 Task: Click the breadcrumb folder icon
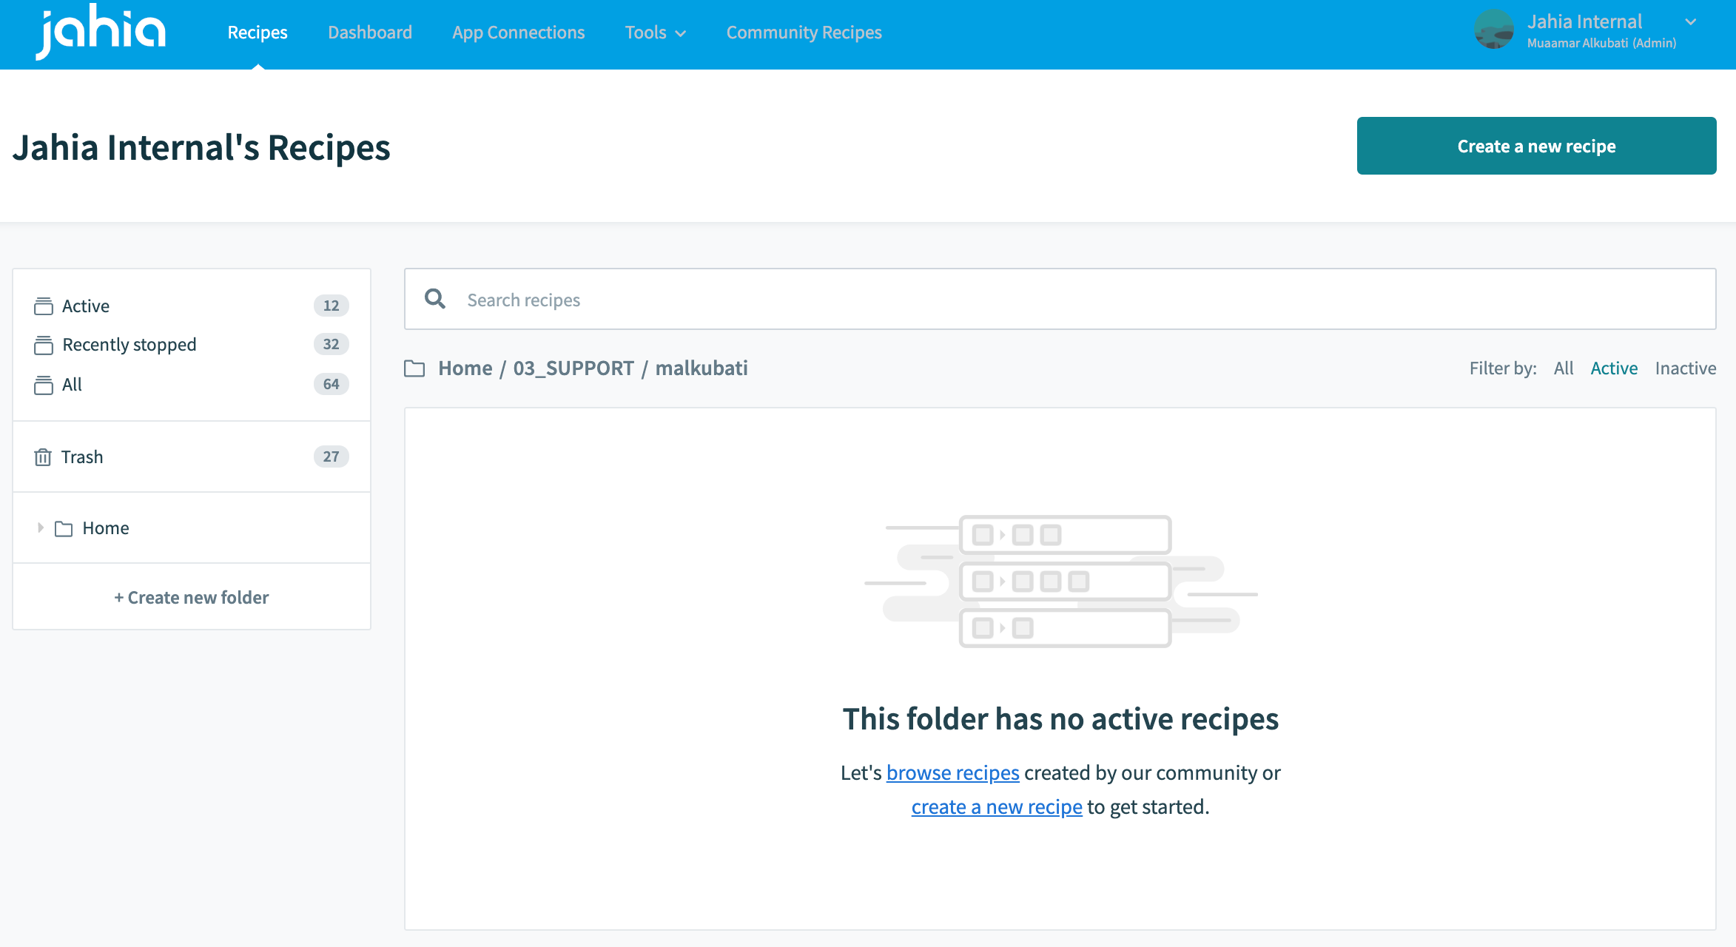coord(414,368)
